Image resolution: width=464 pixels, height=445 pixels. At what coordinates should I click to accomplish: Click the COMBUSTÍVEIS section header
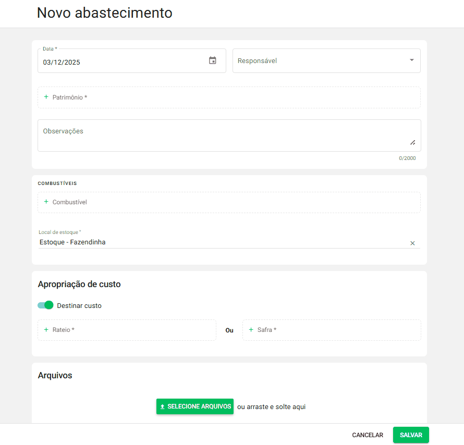tap(57, 183)
